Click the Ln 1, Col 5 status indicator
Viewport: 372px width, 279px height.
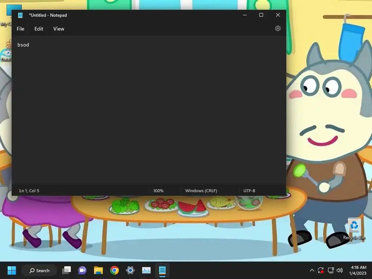(29, 191)
